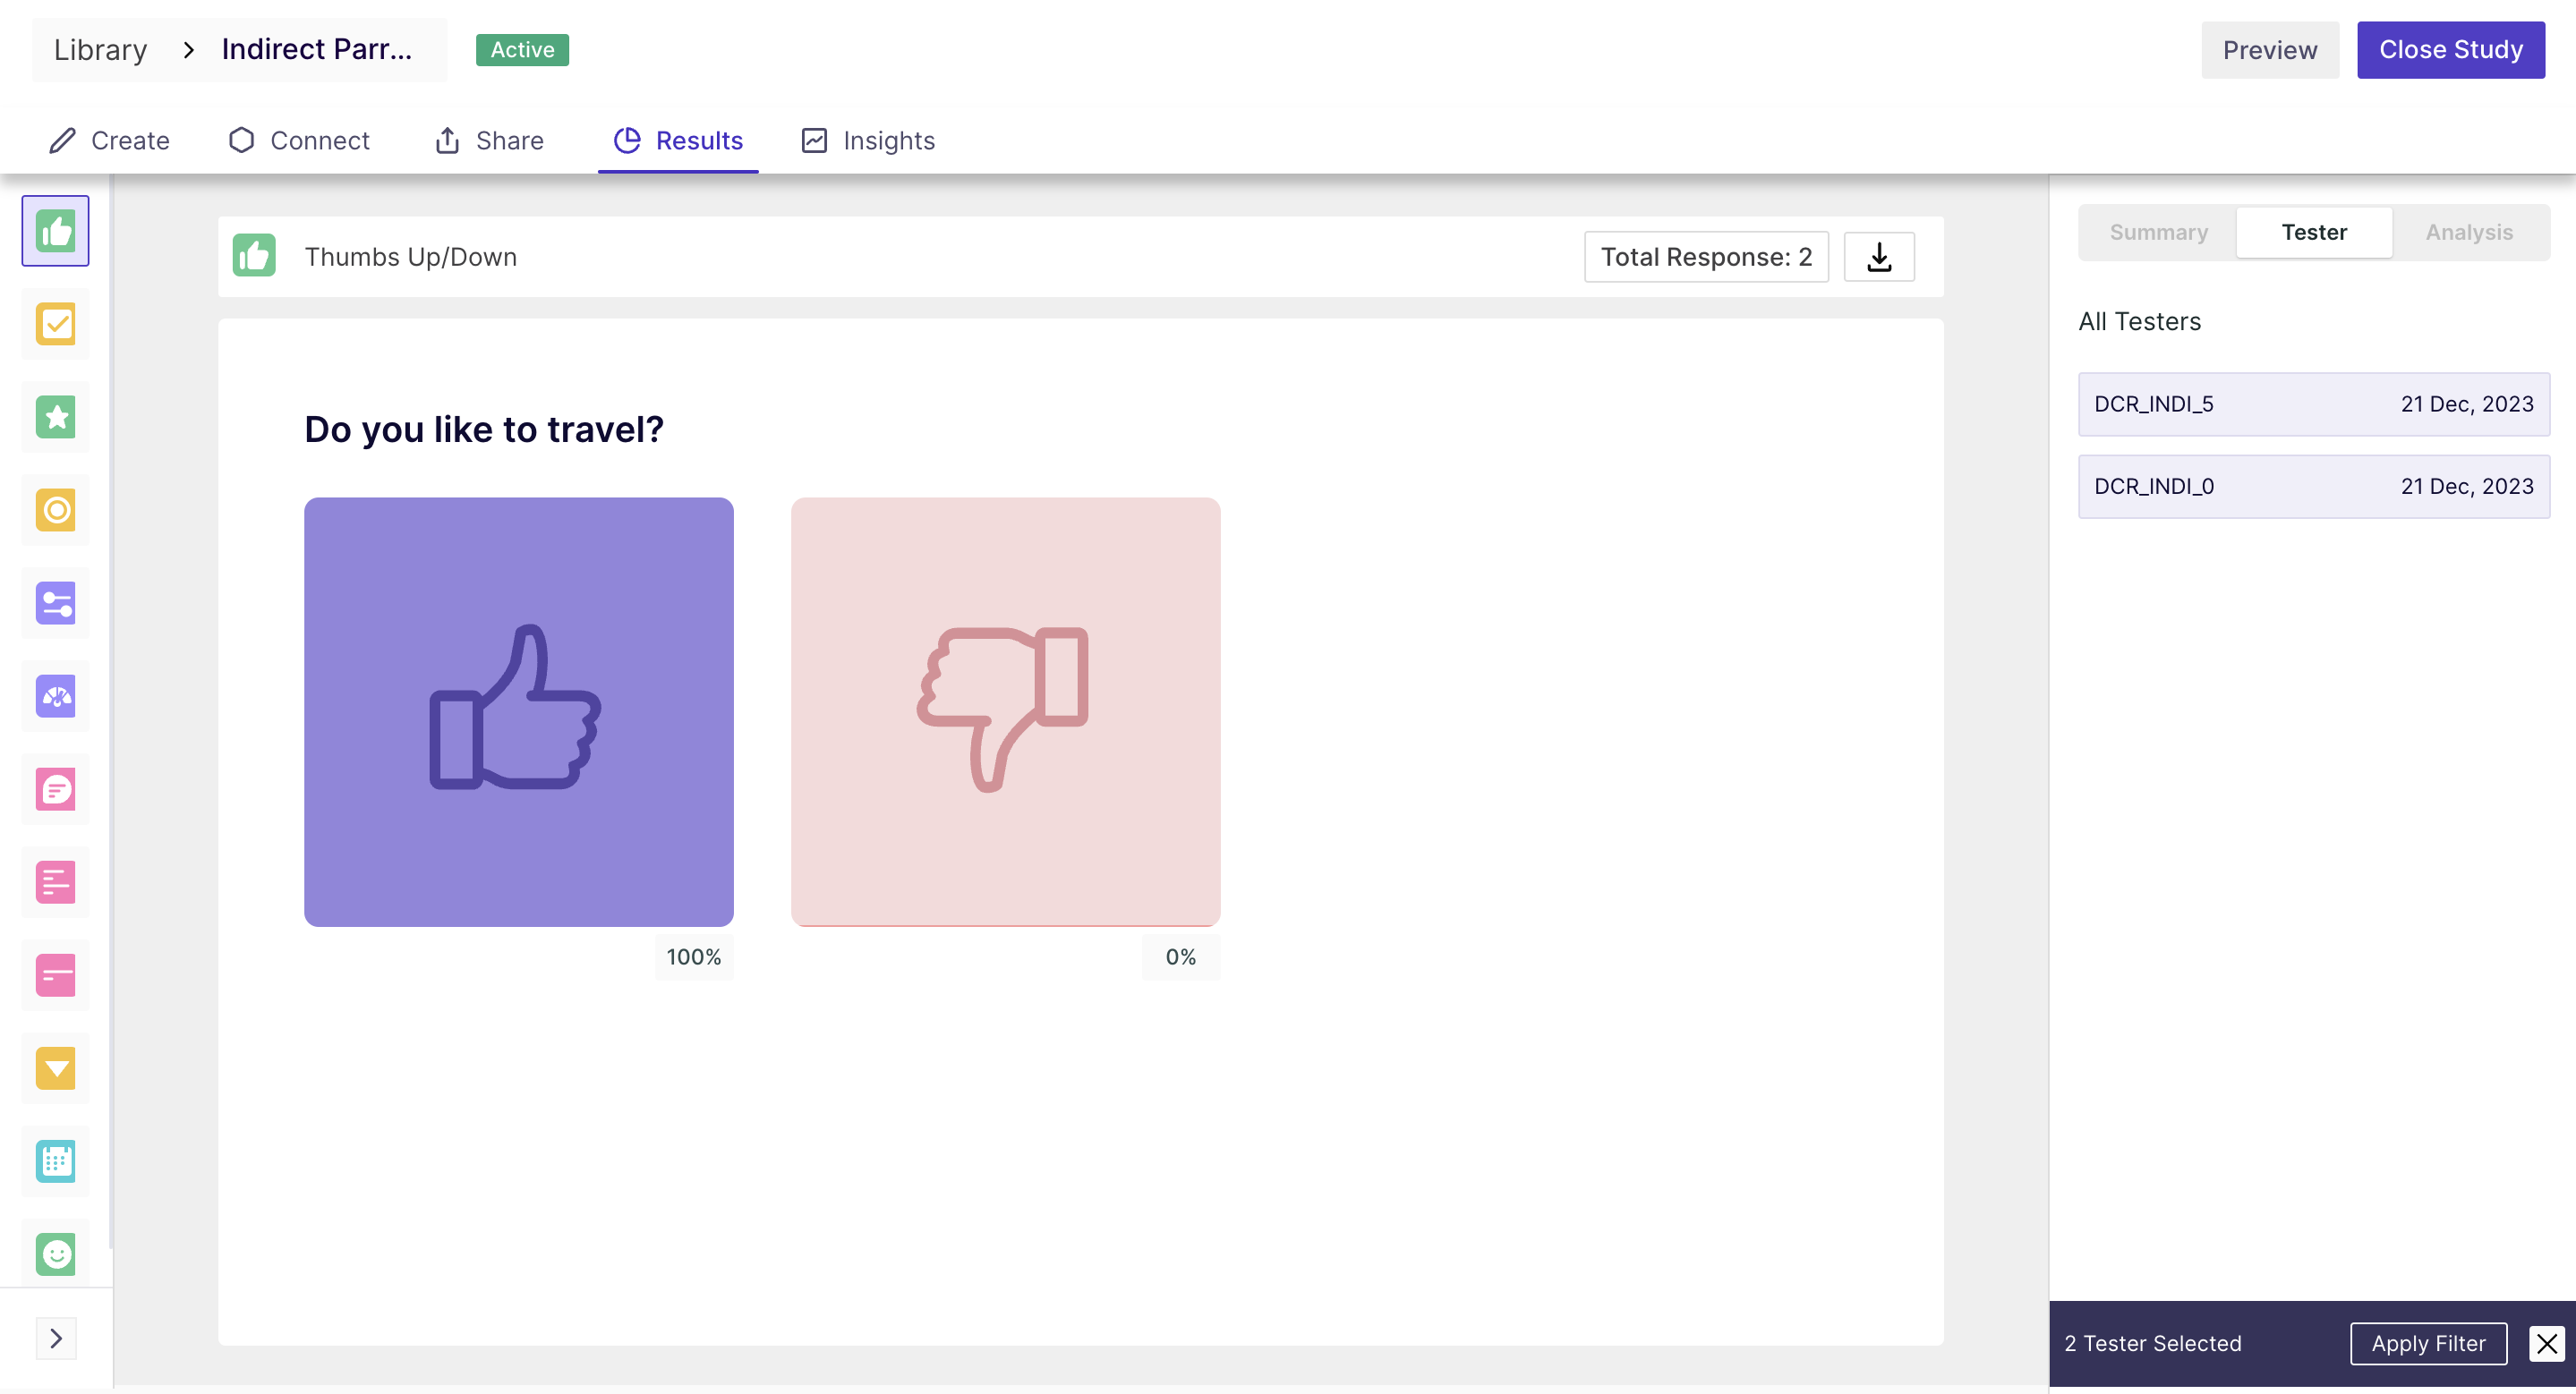Image resolution: width=2576 pixels, height=1394 pixels.
Task: Open the green star rating question in sidebar
Action: 56,417
